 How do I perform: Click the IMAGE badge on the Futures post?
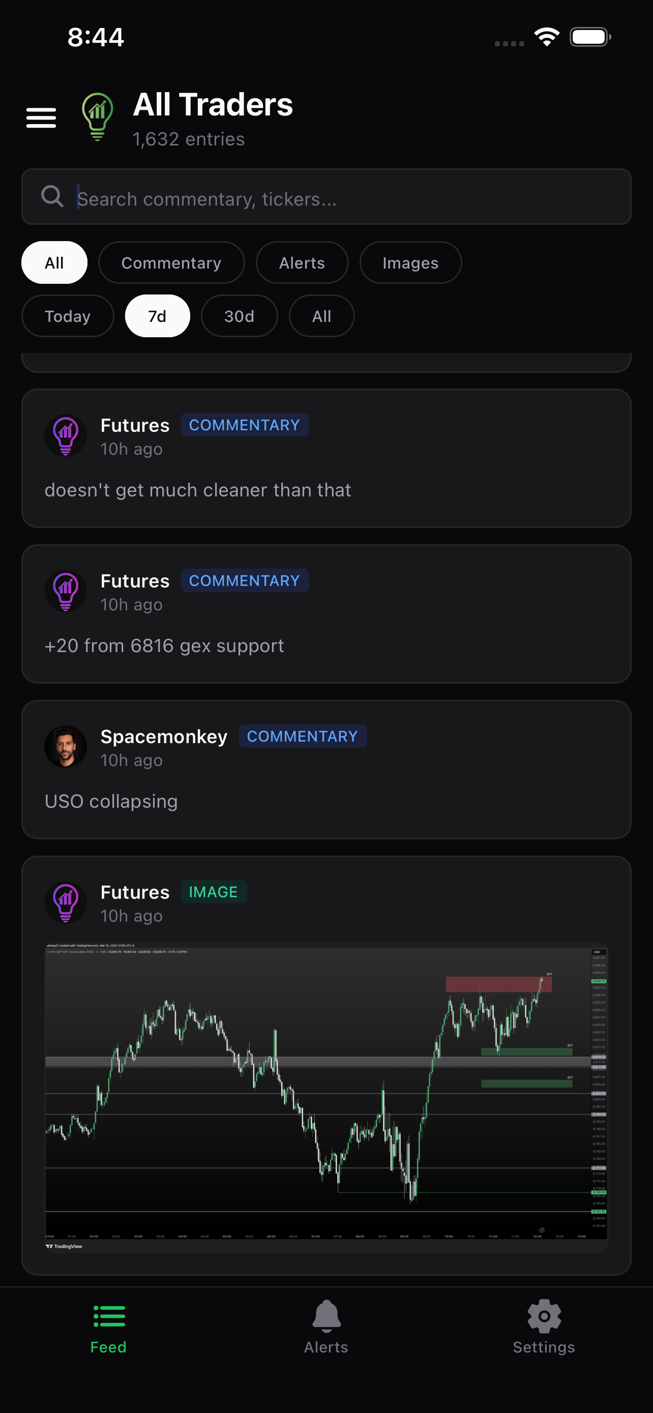[x=214, y=892]
